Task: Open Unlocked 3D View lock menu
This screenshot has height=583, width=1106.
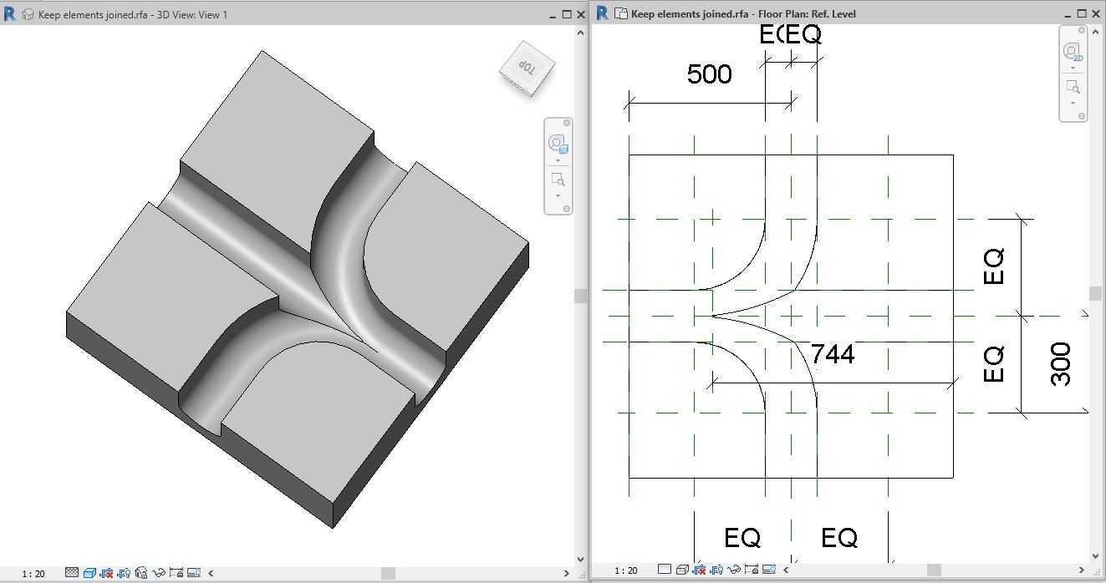Action: click(x=140, y=572)
